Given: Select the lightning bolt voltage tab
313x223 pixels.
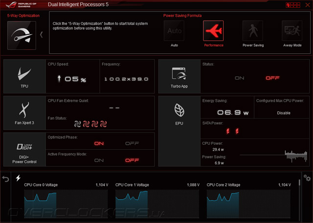Looking at the screenshot, I should tap(18, 178).
